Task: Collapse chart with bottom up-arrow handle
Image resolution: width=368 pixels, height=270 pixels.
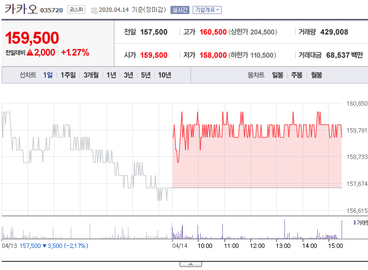Action: pos(190,264)
